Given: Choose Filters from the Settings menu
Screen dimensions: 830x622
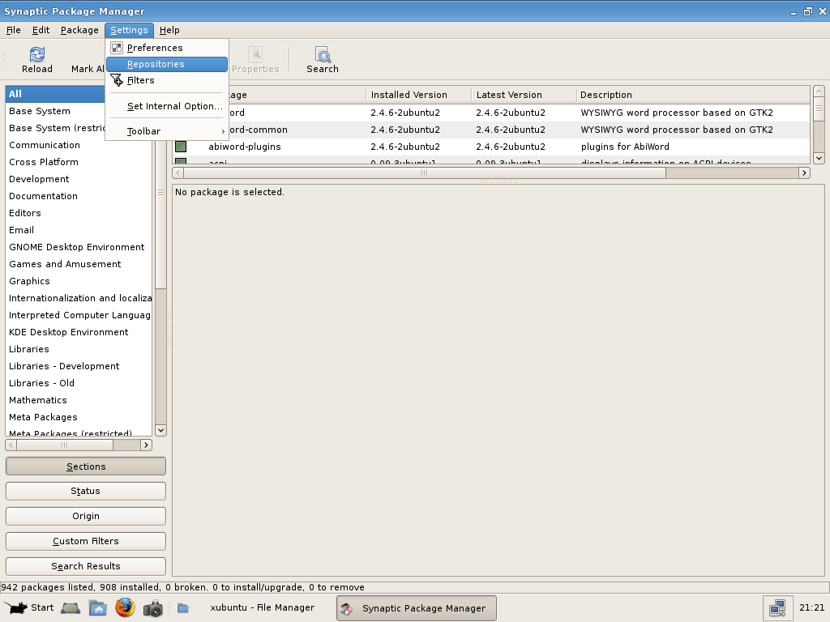Looking at the screenshot, I should point(167,80).
